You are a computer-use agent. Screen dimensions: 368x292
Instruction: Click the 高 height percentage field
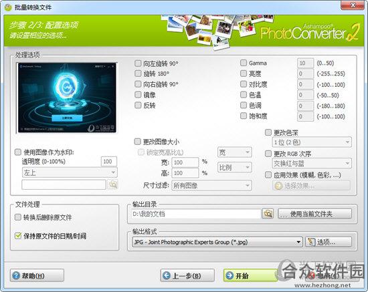185,173
